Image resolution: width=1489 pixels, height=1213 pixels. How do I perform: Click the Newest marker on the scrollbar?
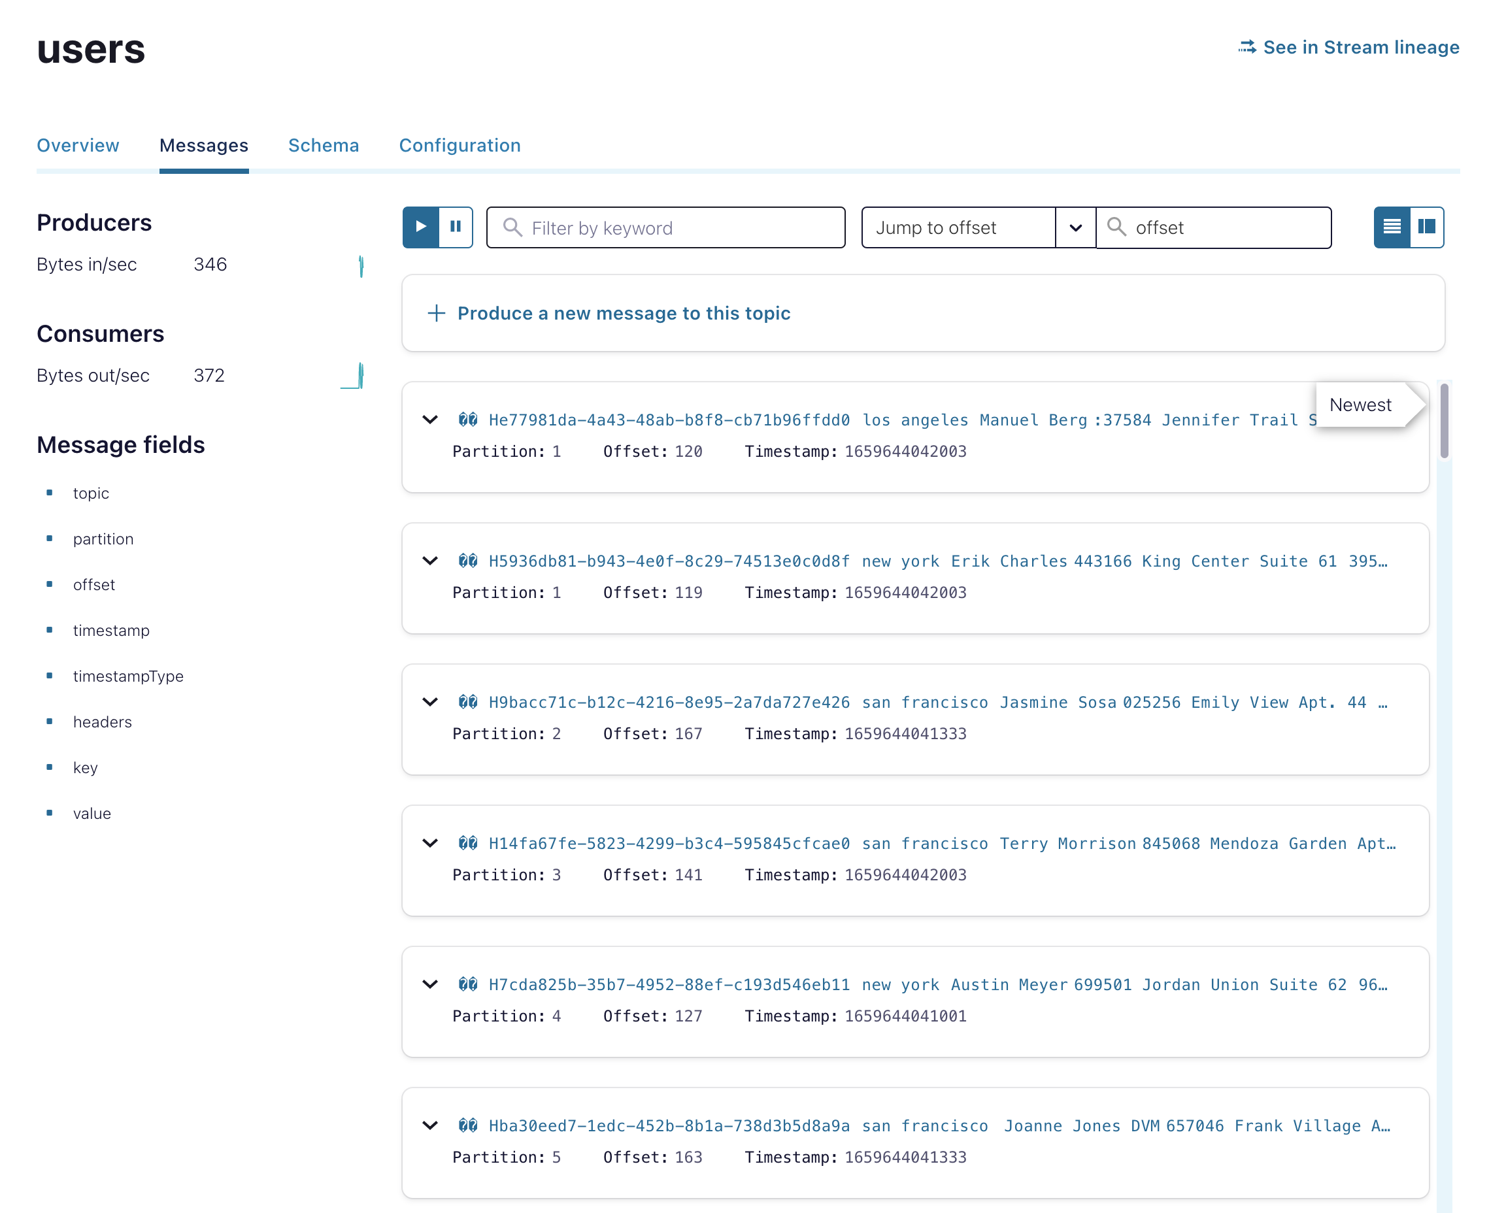coord(1360,404)
